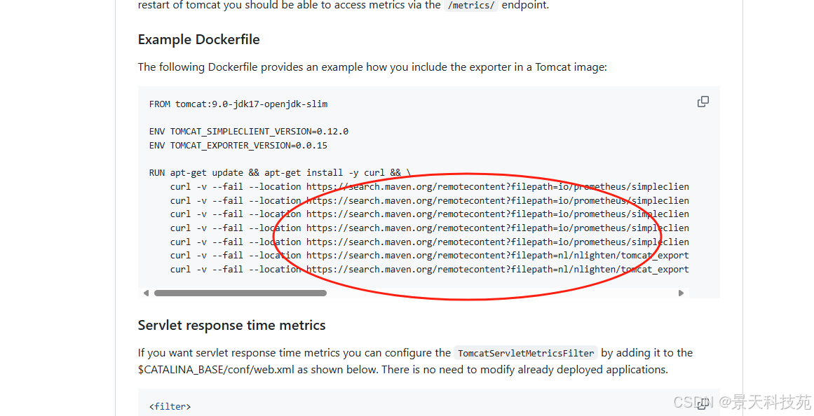Click the TomcatServletMetricsFilter inline code

tap(526, 354)
